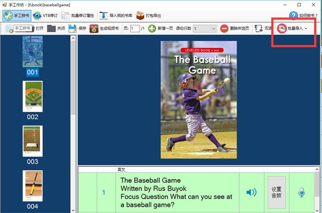
Task: Click thumbnail panel scroll down arrow
Action: [73, 211]
